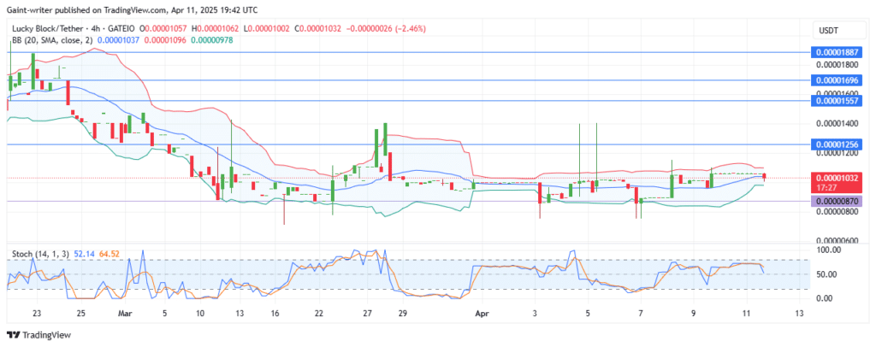876x347 pixels.
Task: Select the 0.00001557 price level label
Action: coord(835,101)
